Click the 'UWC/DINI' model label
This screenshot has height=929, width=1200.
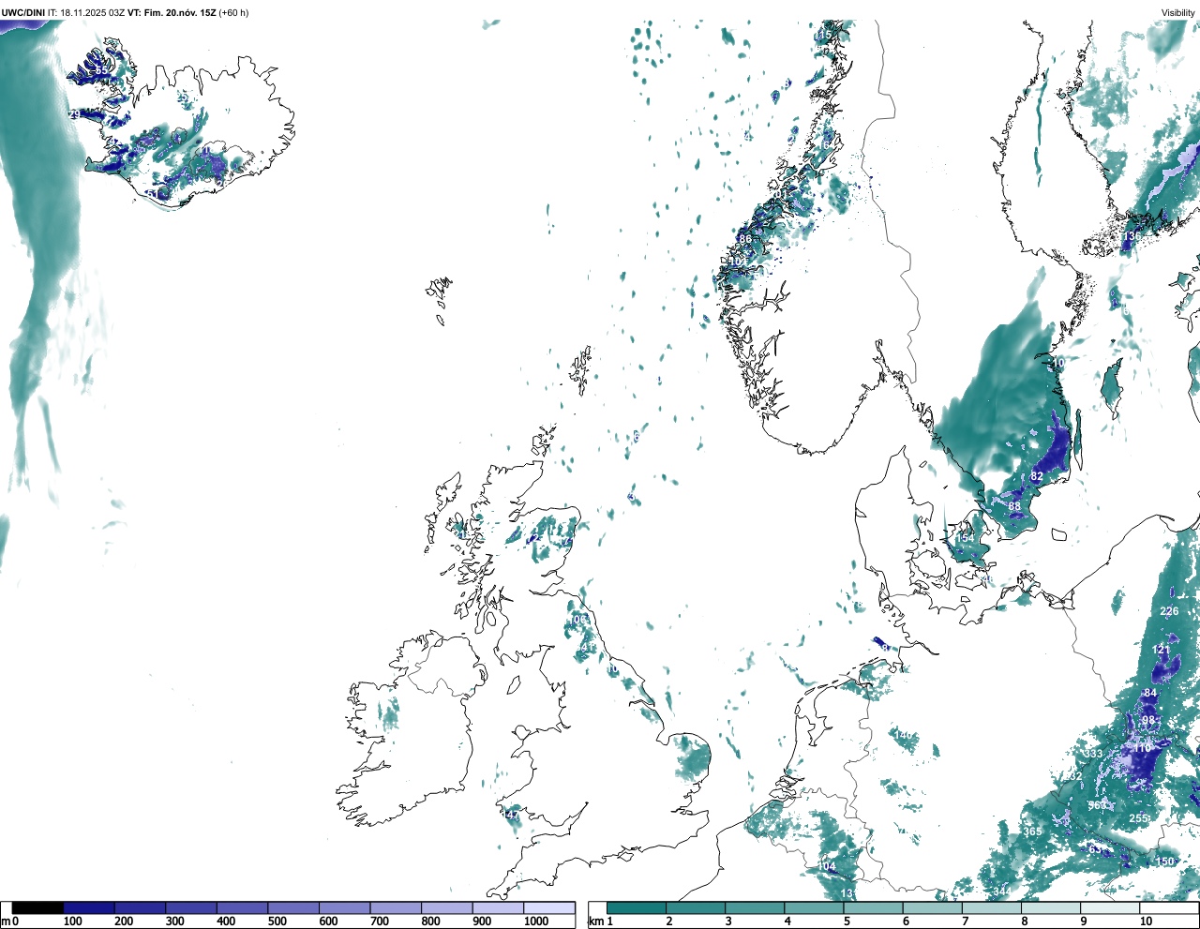coord(23,13)
